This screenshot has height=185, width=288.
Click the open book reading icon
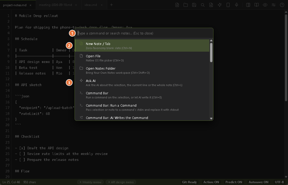click(256, 5)
